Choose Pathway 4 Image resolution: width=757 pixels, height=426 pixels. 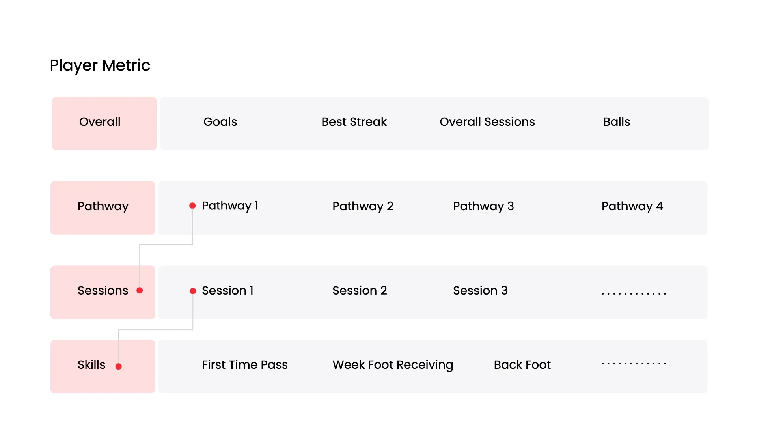click(x=632, y=206)
